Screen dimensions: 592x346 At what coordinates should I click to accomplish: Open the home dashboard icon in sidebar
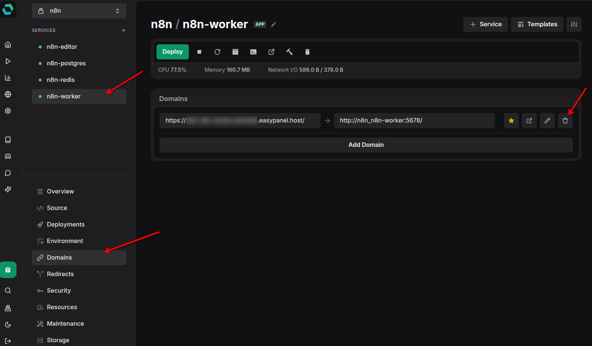[8, 45]
